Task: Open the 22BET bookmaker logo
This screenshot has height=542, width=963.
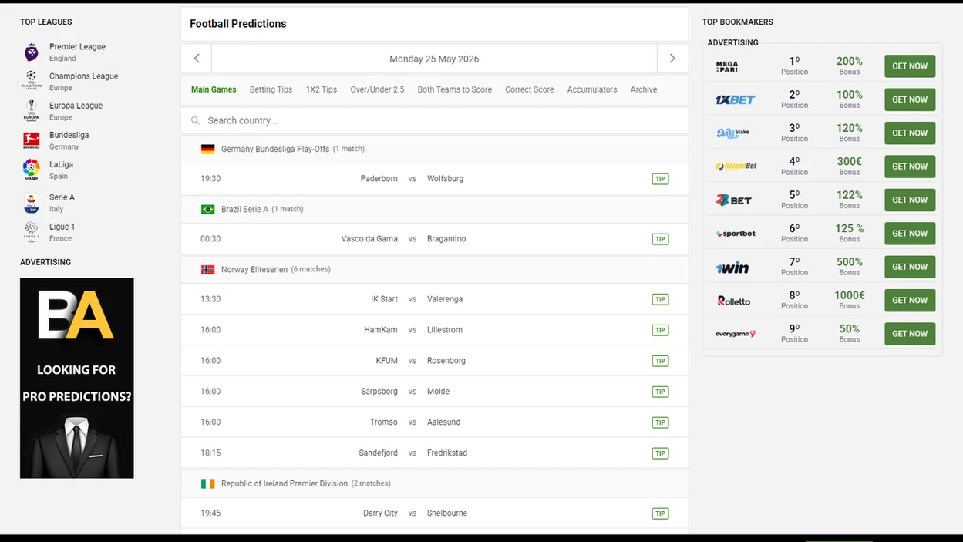Action: 733,200
